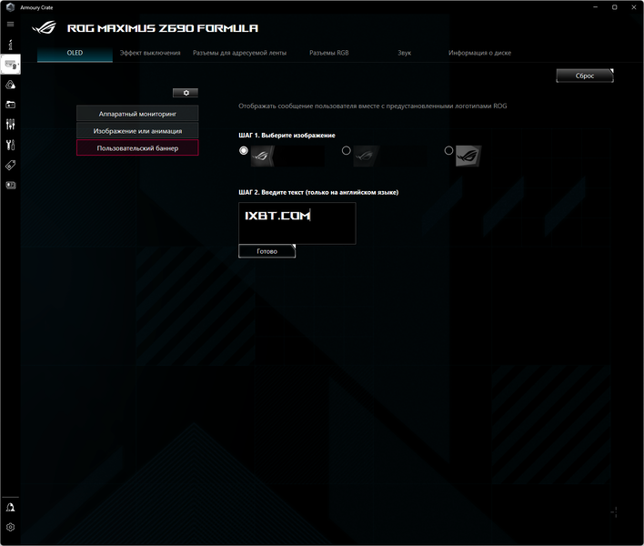Viewport: 644px width, 546px height.
Task: Switch to the OLED tab
Action: (x=75, y=53)
